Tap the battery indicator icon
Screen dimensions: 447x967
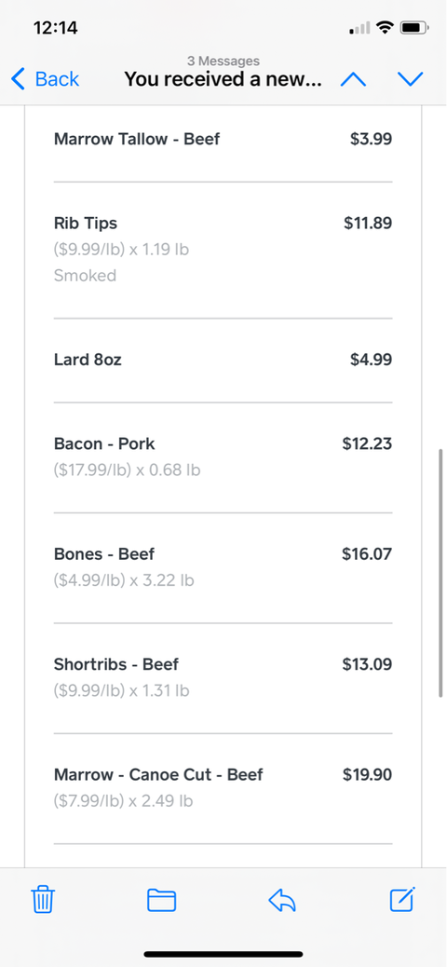pos(414,28)
